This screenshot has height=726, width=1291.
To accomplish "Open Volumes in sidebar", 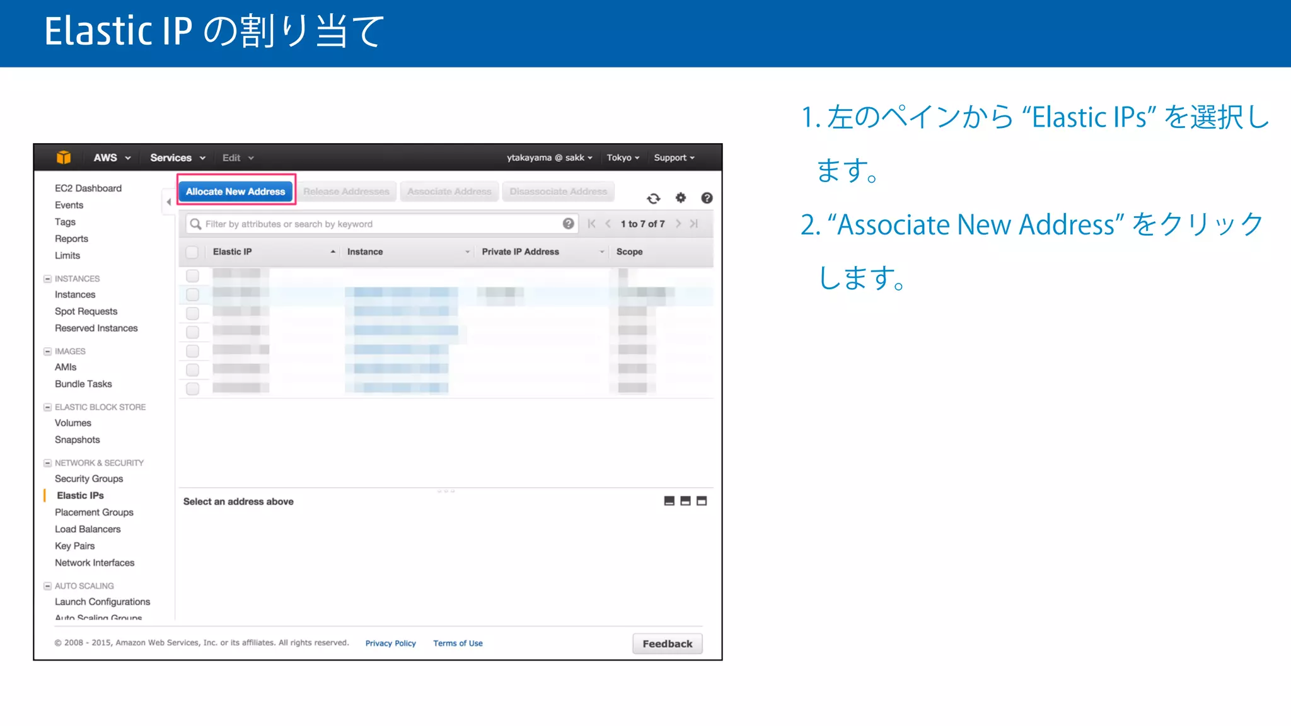I will pyautogui.click(x=73, y=423).
